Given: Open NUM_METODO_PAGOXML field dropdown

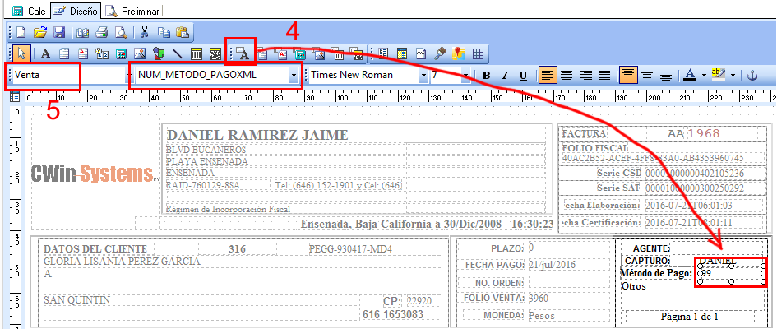Looking at the screenshot, I should 294,75.
